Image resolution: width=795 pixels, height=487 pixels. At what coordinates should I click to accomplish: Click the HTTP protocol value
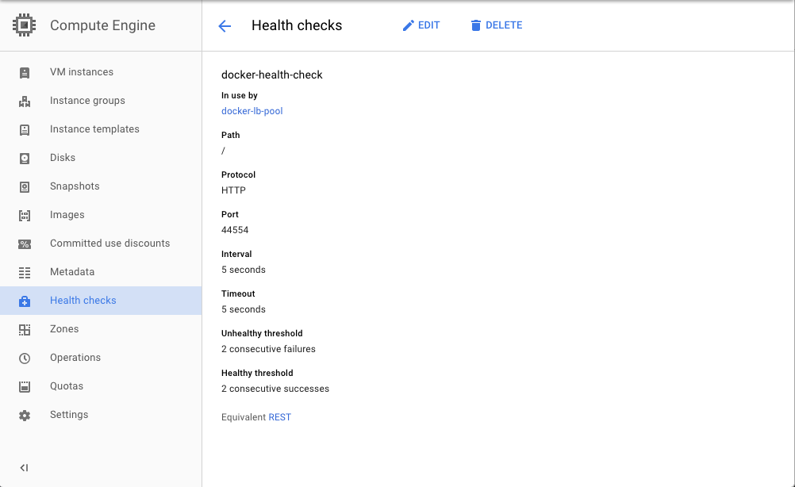[234, 190]
